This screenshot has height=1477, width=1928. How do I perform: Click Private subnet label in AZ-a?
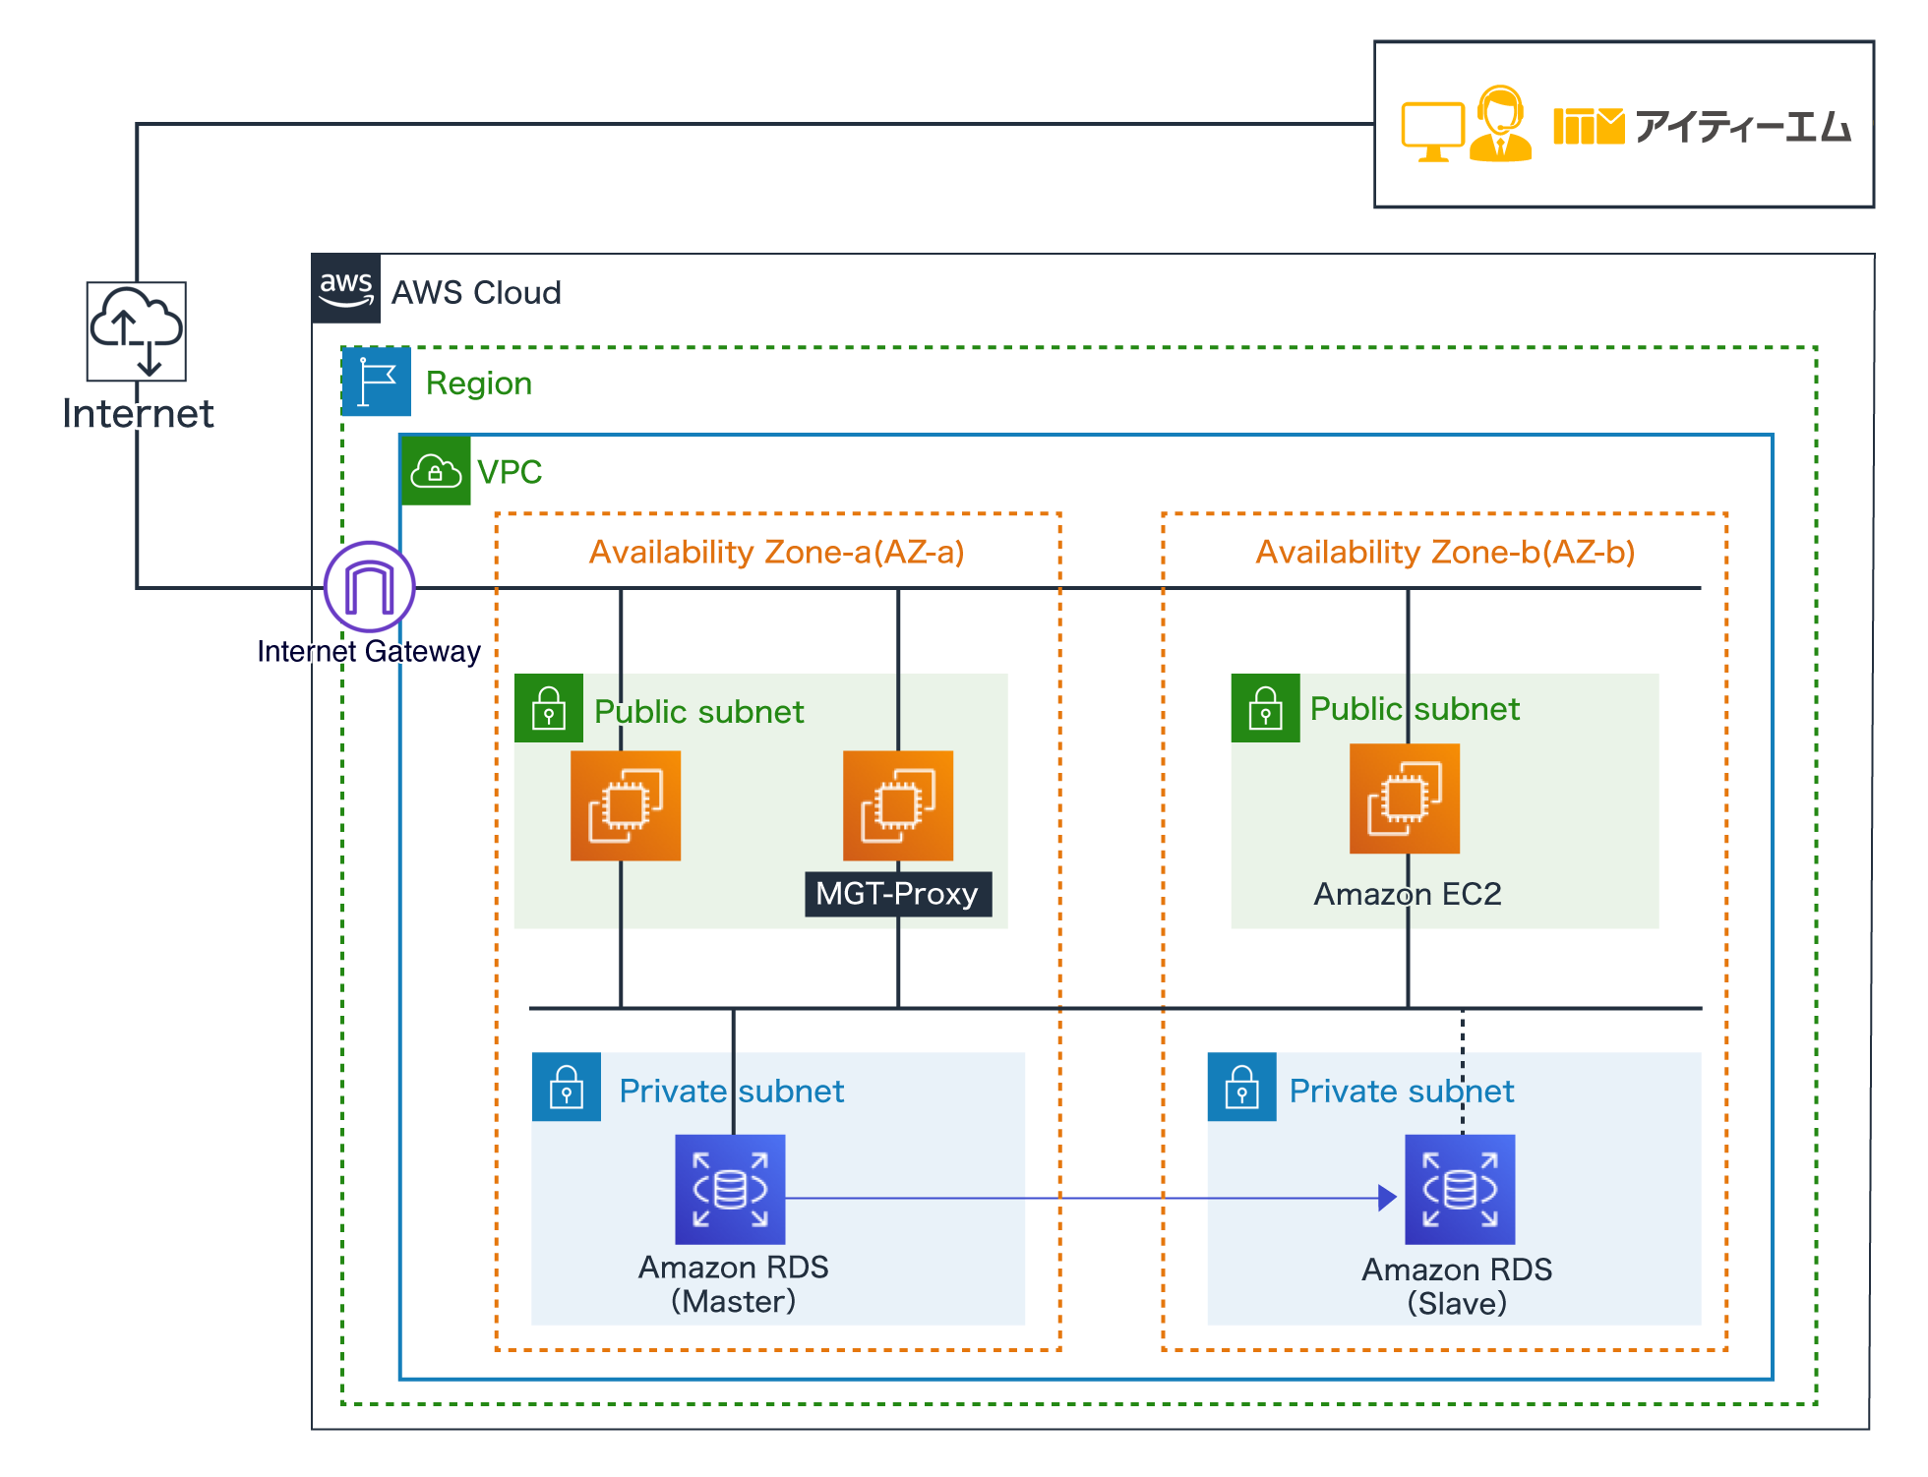(x=732, y=1091)
